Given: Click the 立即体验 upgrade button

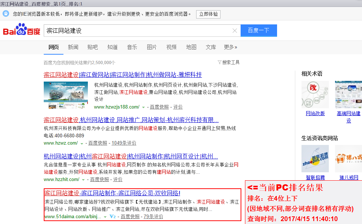Looking at the screenshot, I should click(x=208, y=14).
